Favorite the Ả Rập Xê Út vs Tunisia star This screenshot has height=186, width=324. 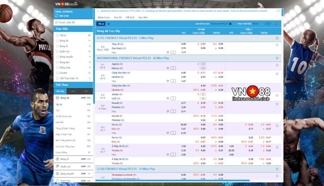click(x=277, y=147)
